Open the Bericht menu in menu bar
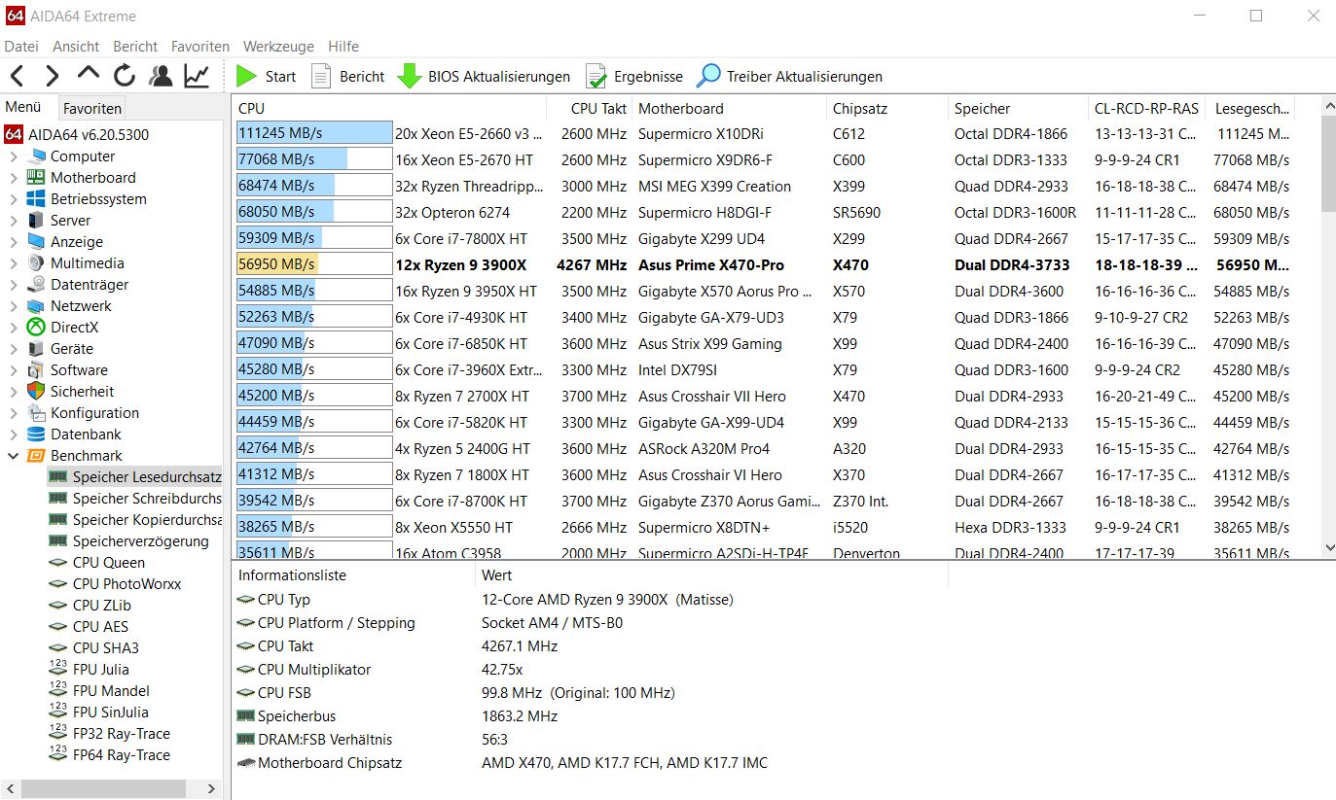Viewport: 1336px width, 800px height. click(135, 46)
